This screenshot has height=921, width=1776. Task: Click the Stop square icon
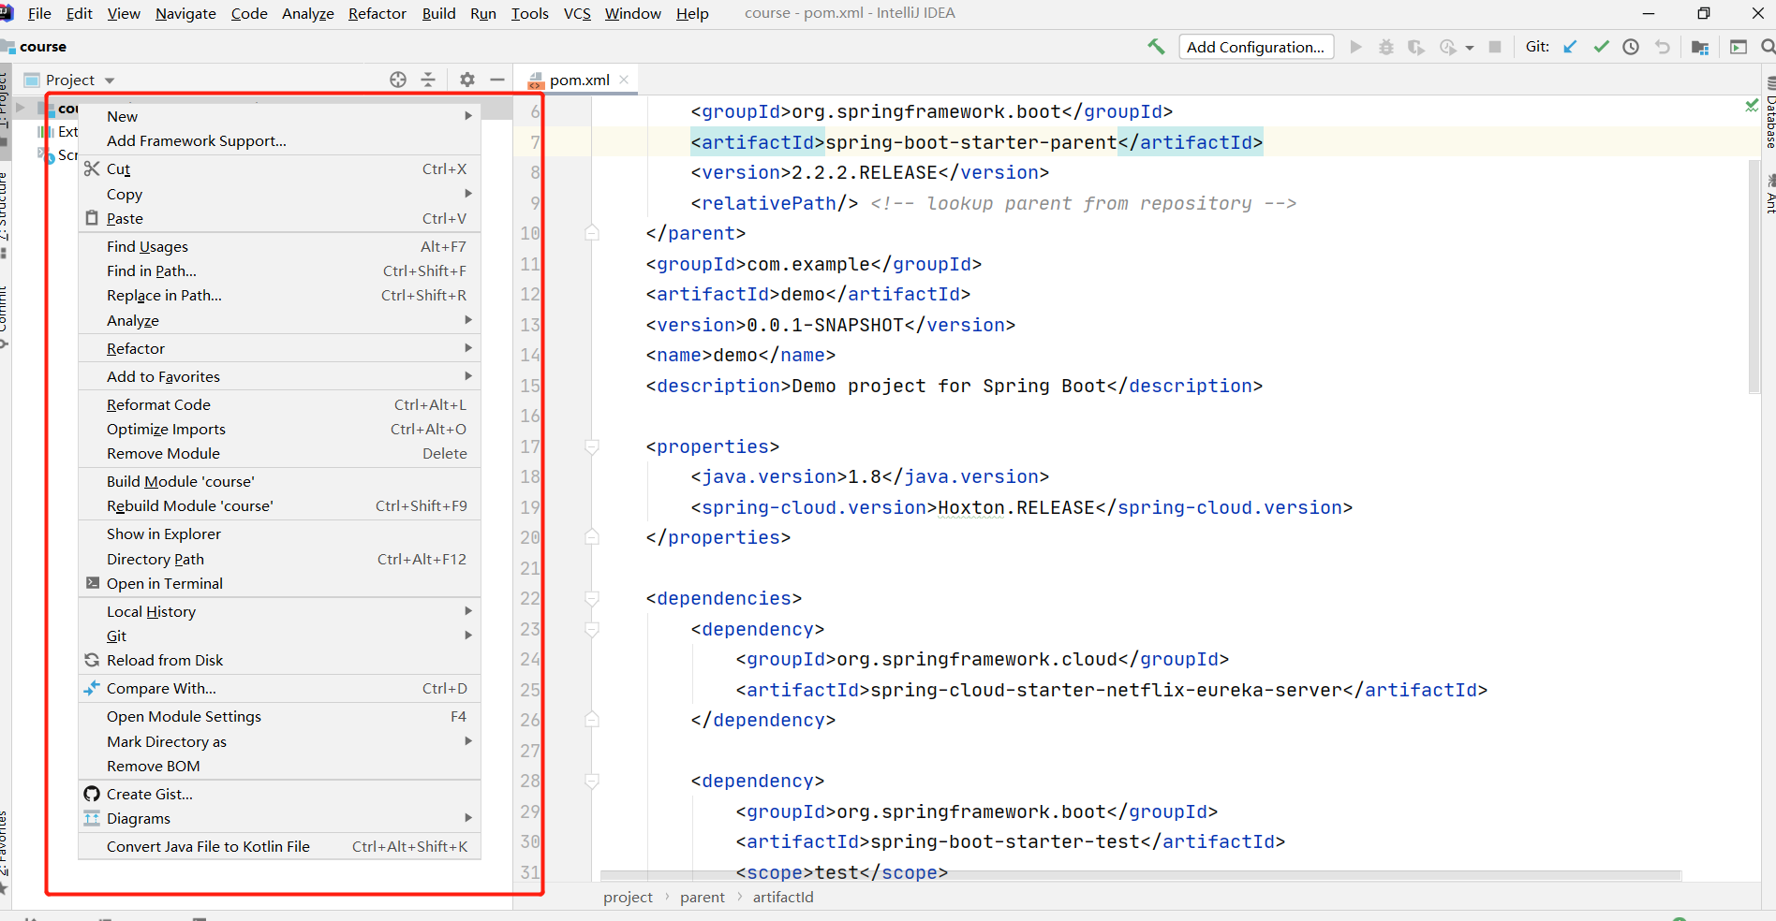click(1495, 47)
